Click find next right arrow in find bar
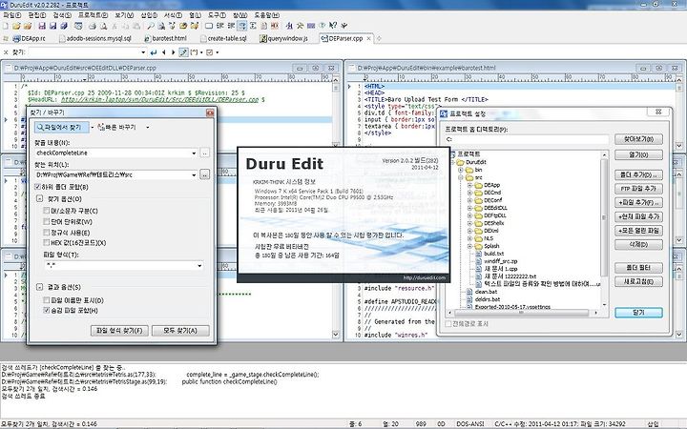The height and width of the screenshot is (429, 687). 173,52
